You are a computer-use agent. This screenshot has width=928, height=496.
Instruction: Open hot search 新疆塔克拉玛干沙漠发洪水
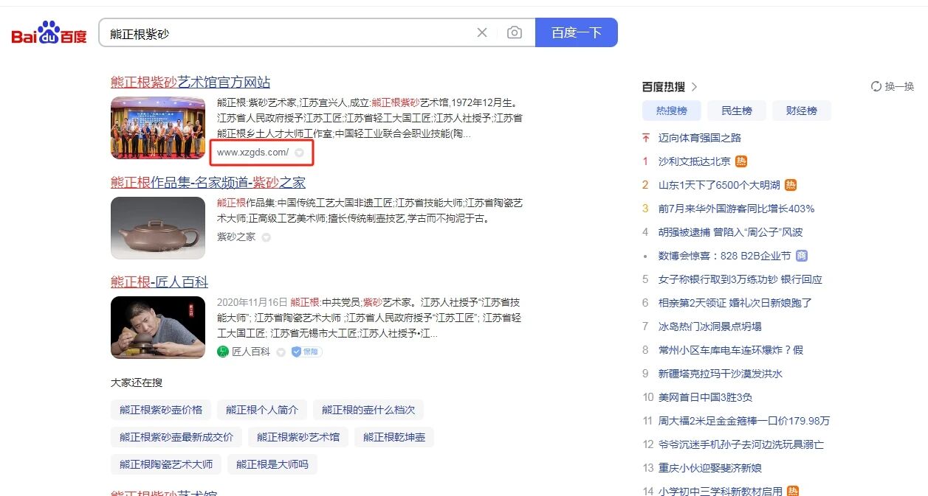(x=721, y=374)
